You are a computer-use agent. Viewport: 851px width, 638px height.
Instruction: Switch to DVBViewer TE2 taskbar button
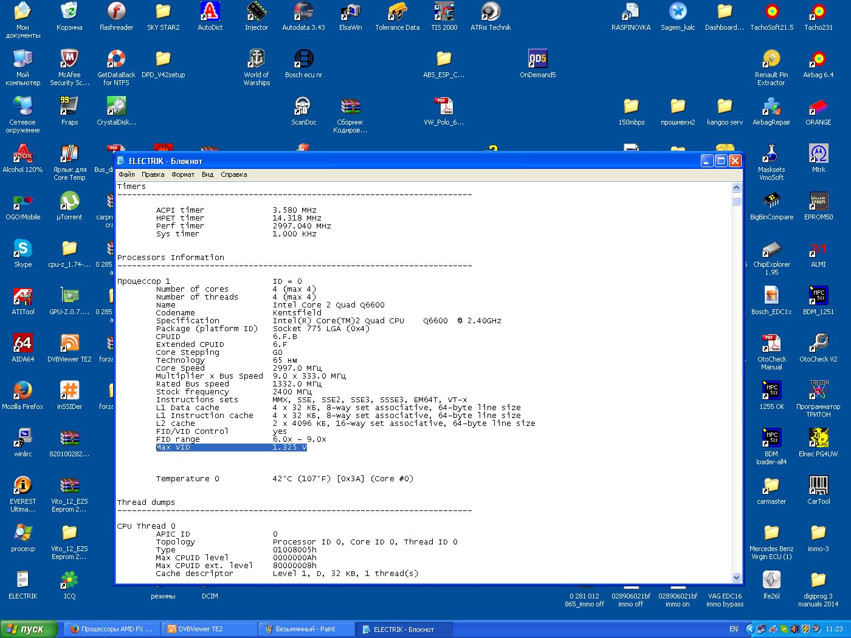pos(208,629)
